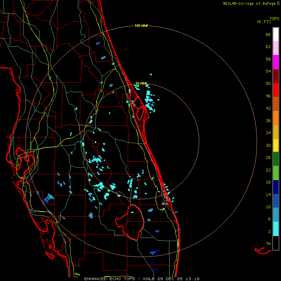Click the legend value 66
This screenshot has width=281, height=281.
[268, 34]
